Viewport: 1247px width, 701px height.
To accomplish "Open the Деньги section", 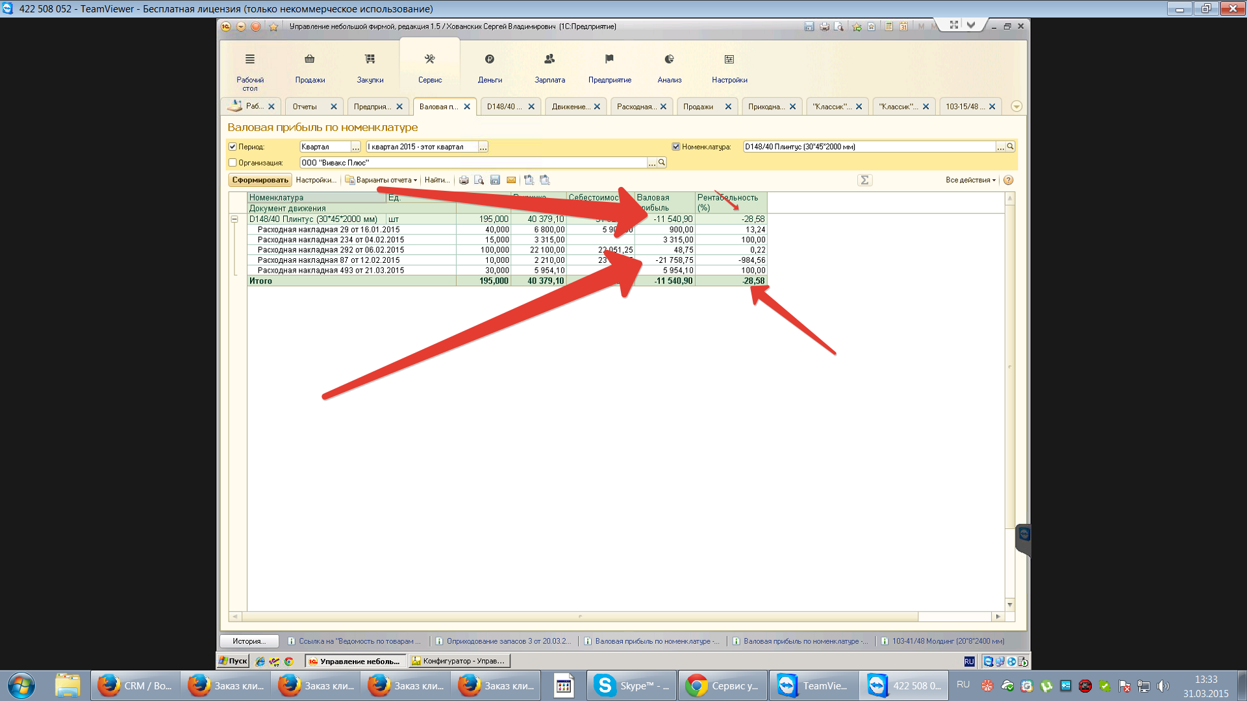I will point(490,68).
